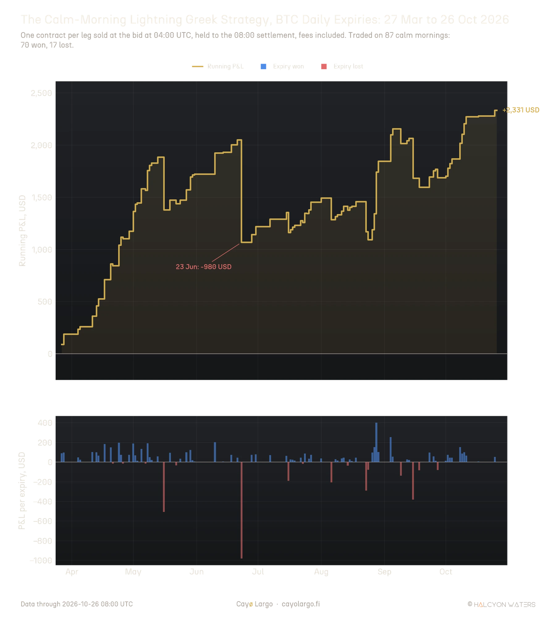Click the red loss bar near -380 in mid September
This screenshot has height=620, width=556.
(x=413, y=481)
